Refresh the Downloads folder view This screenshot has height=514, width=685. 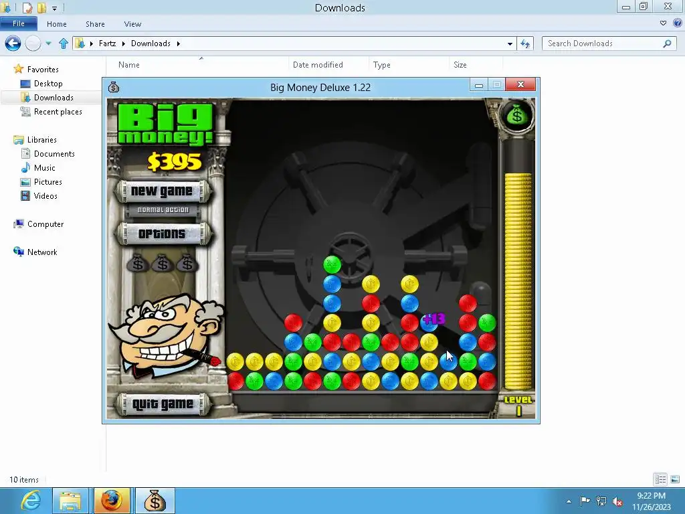[x=525, y=44]
